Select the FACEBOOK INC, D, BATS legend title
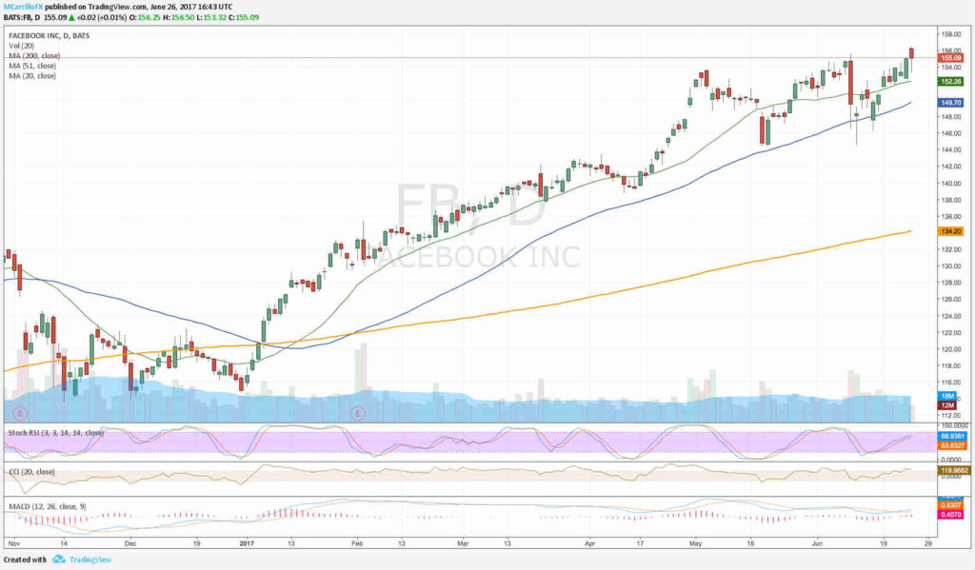Image resolution: width=975 pixels, height=570 pixels. click(50, 36)
